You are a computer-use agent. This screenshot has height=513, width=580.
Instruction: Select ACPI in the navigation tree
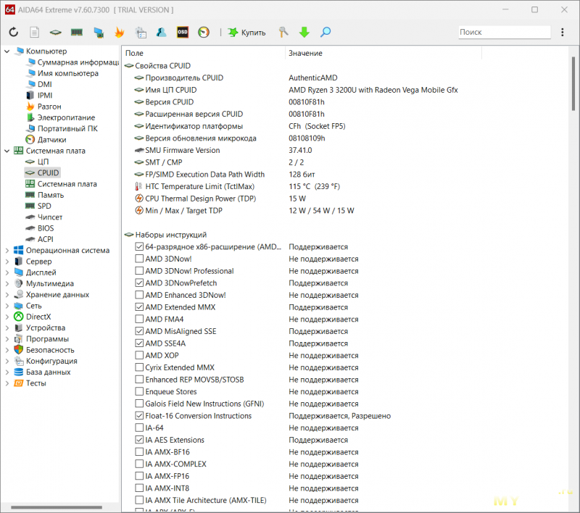tap(46, 240)
